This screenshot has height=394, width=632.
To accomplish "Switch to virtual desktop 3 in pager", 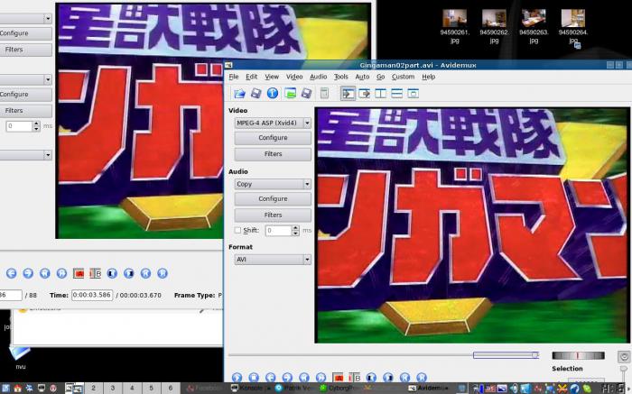I will click(x=113, y=389).
